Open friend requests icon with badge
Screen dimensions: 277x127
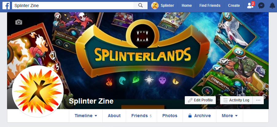tap(251, 6)
